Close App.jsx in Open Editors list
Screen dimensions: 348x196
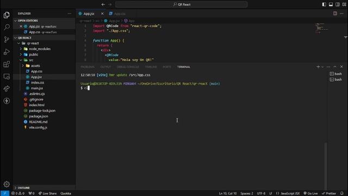(21, 26)
